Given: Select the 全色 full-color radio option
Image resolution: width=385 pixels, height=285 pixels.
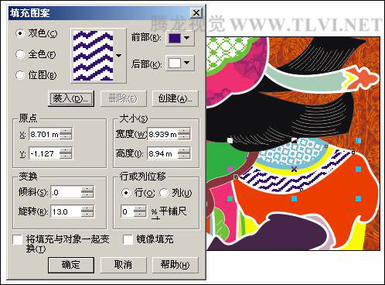Looking at the screenshot, I should [x=20, y=54].
